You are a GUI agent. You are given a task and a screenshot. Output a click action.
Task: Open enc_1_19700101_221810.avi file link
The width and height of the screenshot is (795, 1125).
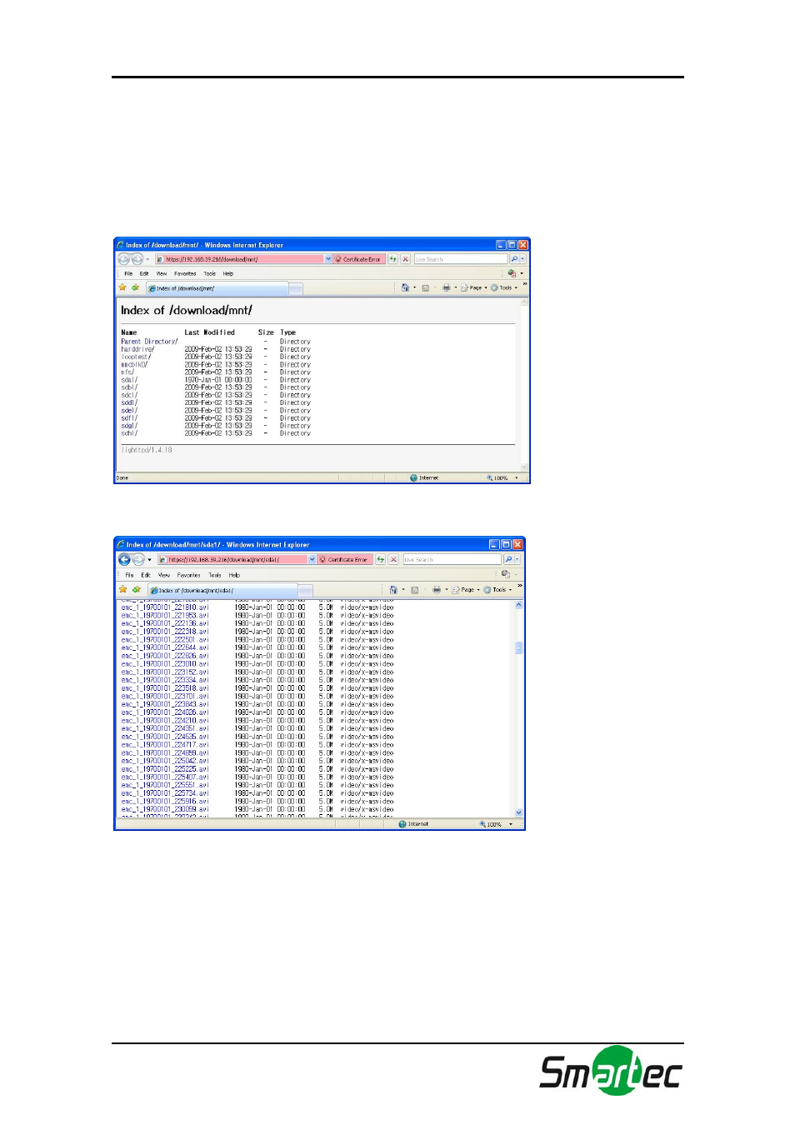pyautogui.click(x=165, y=607)
